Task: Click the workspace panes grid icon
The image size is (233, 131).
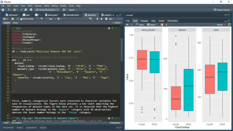Action: (x=64, y=10)
